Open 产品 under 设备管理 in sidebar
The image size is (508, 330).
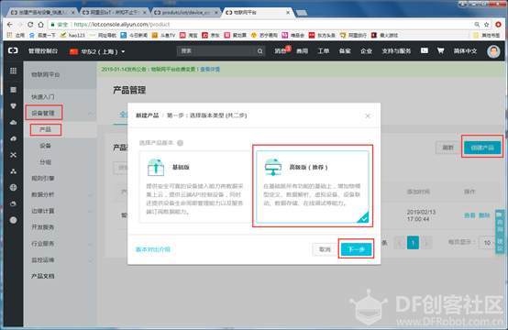point(45,129)
